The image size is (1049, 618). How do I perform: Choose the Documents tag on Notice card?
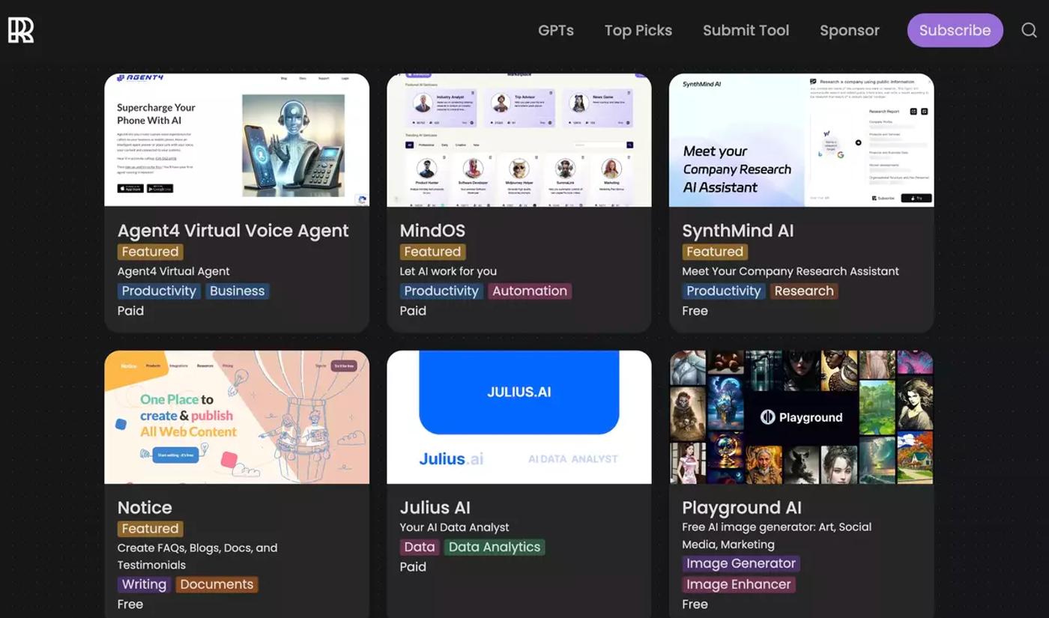coord(217,584)
